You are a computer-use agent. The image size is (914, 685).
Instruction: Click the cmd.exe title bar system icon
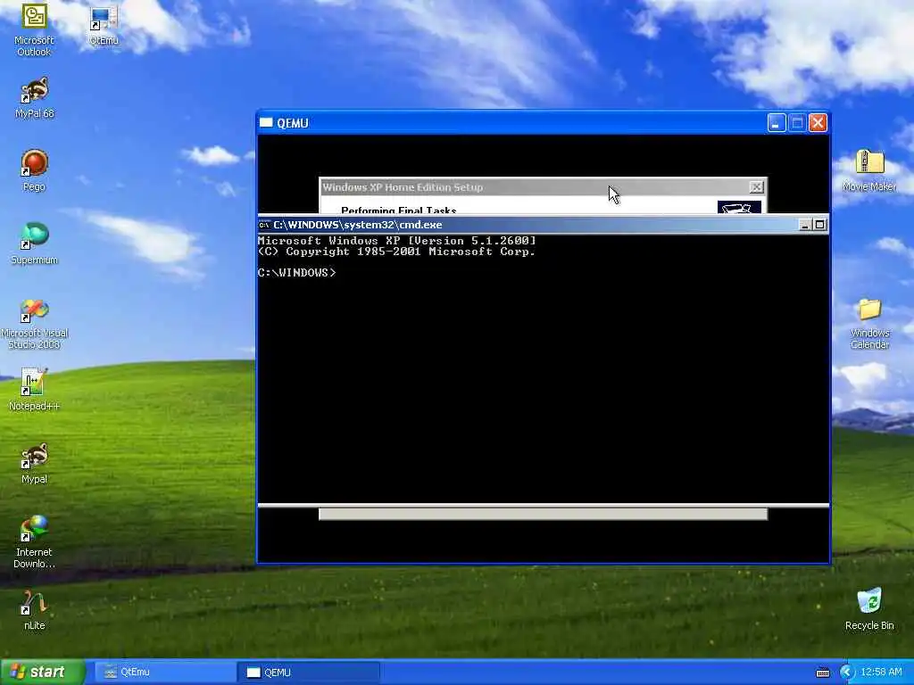click(264, 225)
